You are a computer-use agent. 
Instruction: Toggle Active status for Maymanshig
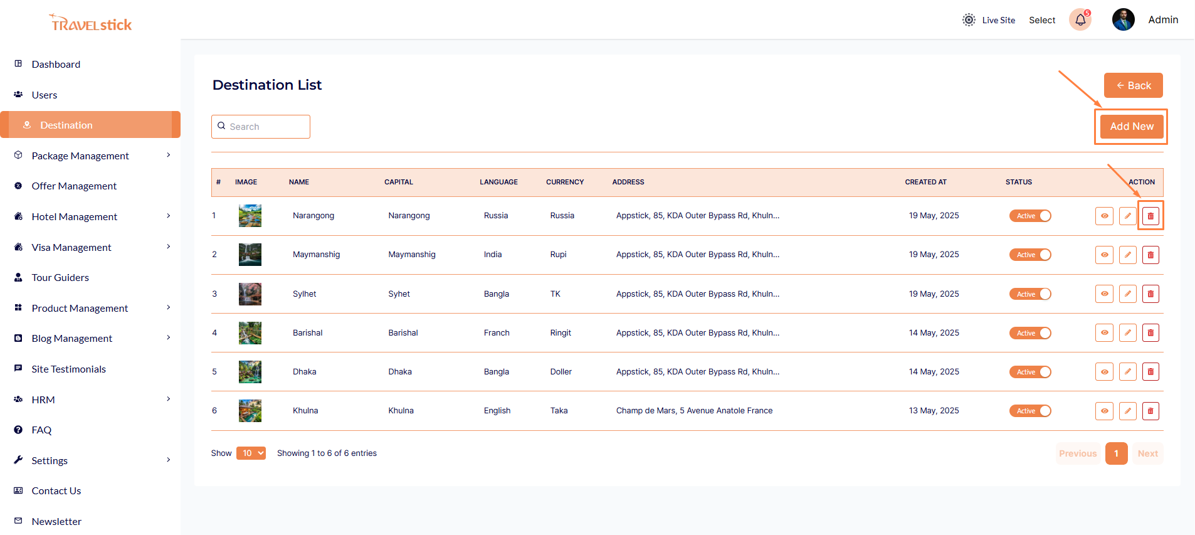1030,255
